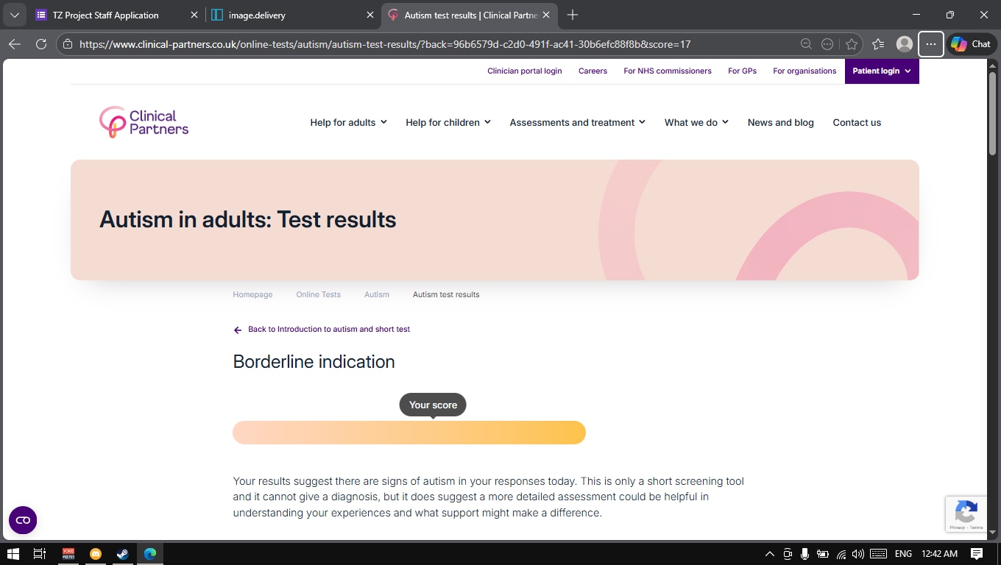Expand Assessments and treatment menu

click(x=577, y=123)
